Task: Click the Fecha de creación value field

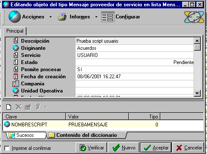Action: click(134, 77)
